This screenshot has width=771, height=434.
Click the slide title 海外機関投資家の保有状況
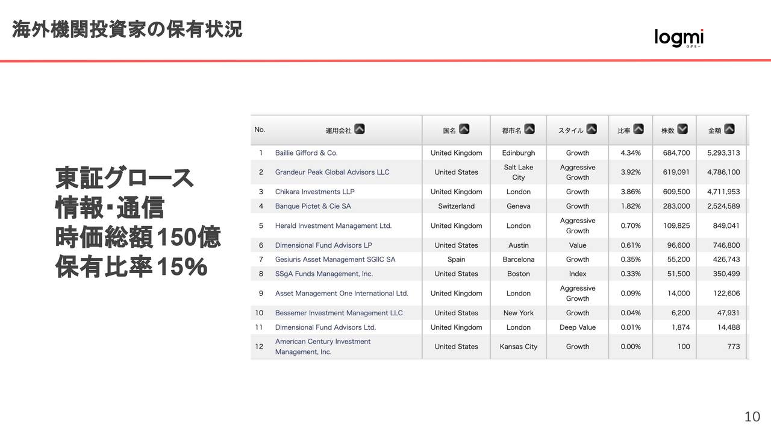tap(127, 28)
